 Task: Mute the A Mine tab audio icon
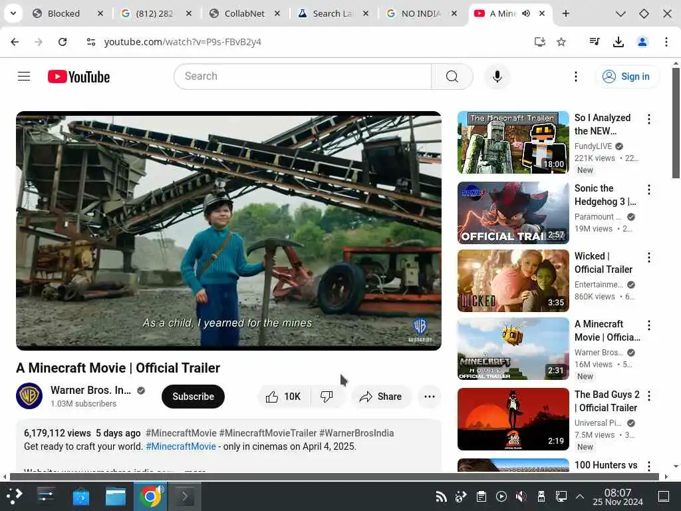click(526, 13)
